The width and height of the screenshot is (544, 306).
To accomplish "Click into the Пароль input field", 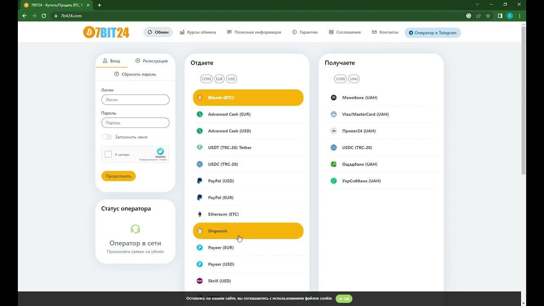I will pos(135,123).
